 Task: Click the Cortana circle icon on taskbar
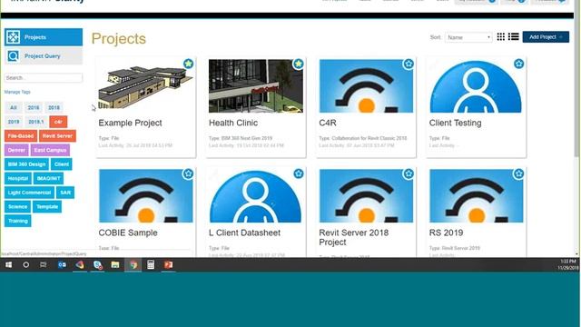pos(26,264)
